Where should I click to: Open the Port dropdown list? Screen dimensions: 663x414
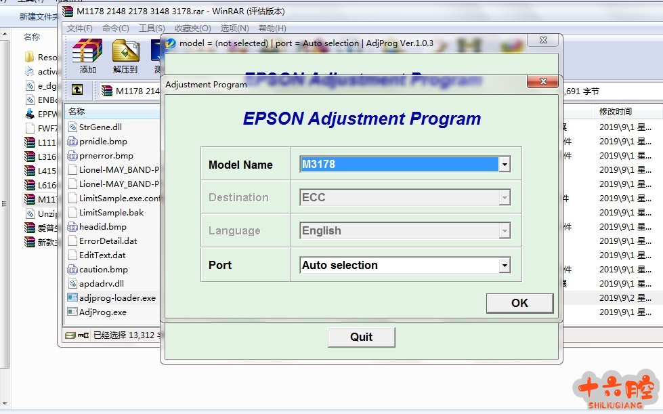coord(504,266)
